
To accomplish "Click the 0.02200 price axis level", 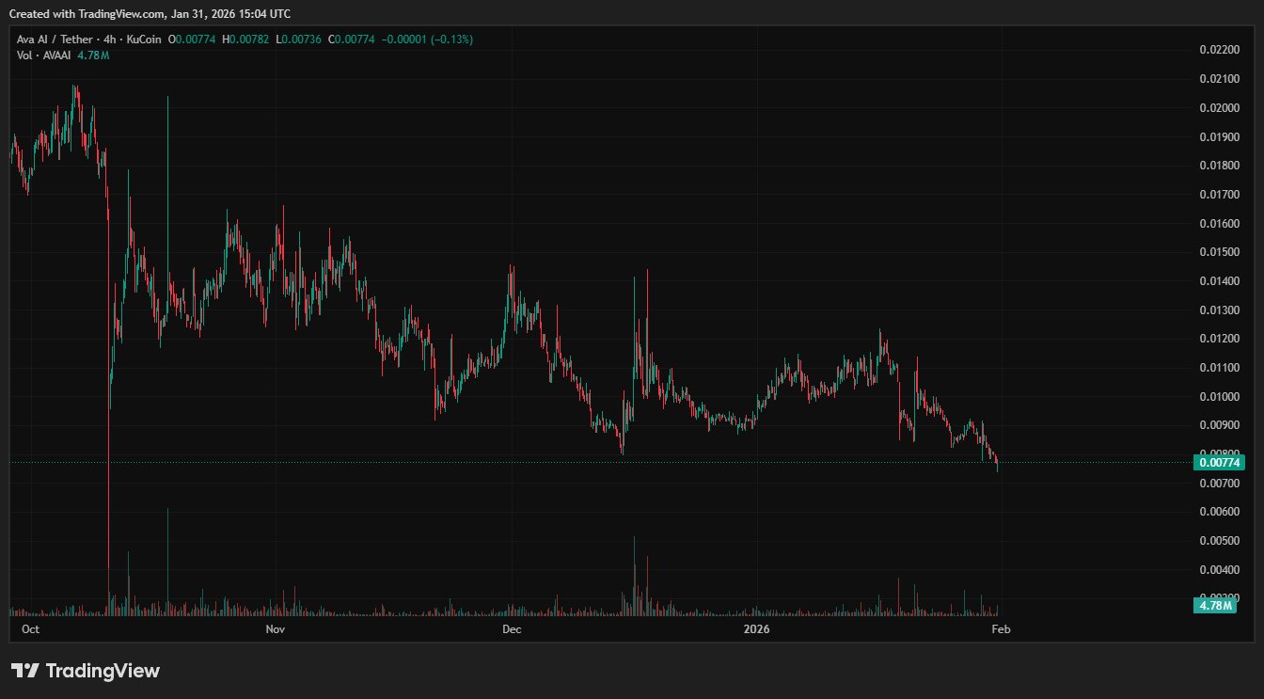I will (x=1218, y=50).
